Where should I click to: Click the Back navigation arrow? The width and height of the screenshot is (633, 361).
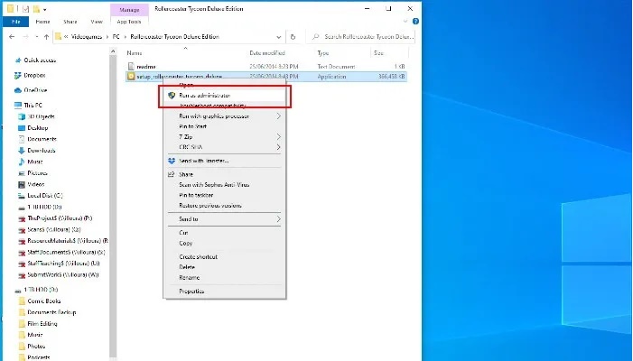pyautogui.click(x=12, y=37)
